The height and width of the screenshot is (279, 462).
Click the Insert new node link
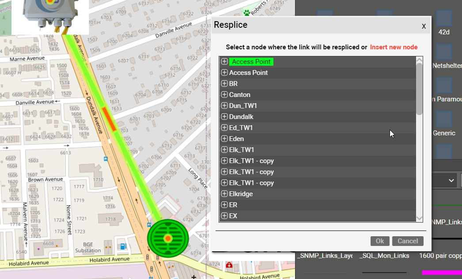[394, 47]
